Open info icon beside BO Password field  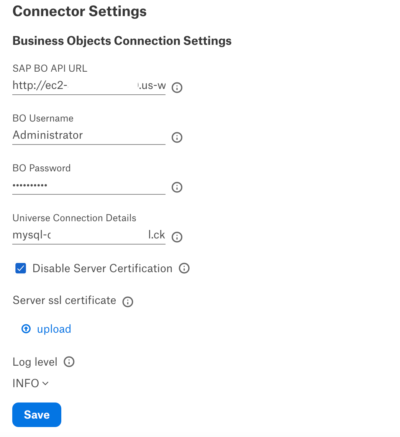177,187
